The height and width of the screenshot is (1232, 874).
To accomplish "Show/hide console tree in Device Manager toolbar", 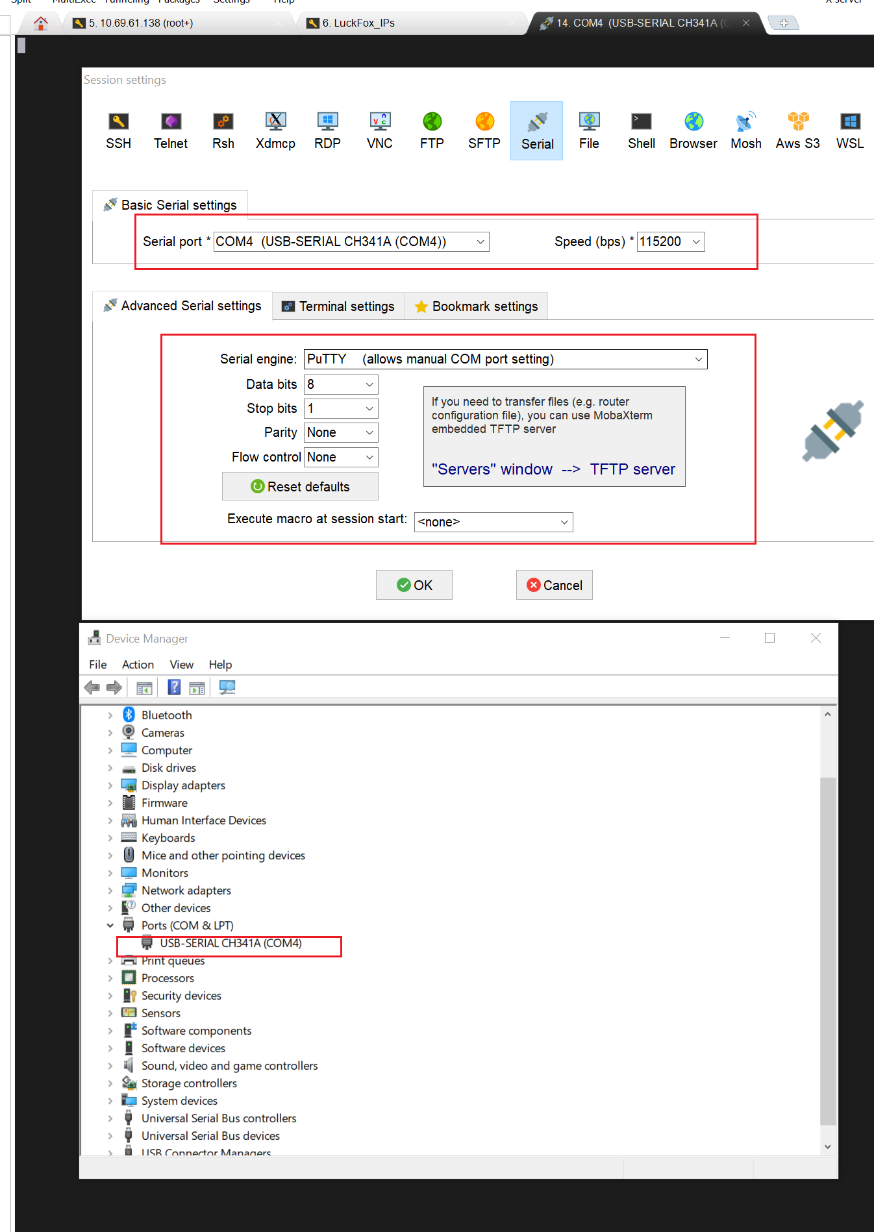I will click(x=144, y=687).
